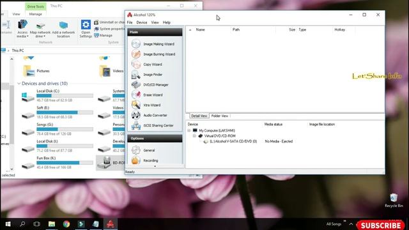Launch the Erase Wizard
The width and height of the screenshot is (409, 230).
[148, 95]
